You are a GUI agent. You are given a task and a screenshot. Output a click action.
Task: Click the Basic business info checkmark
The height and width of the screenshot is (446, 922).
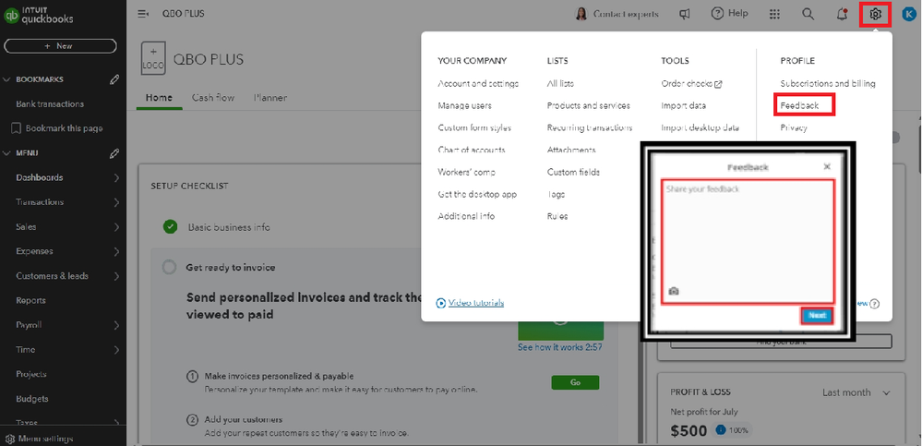171,226
